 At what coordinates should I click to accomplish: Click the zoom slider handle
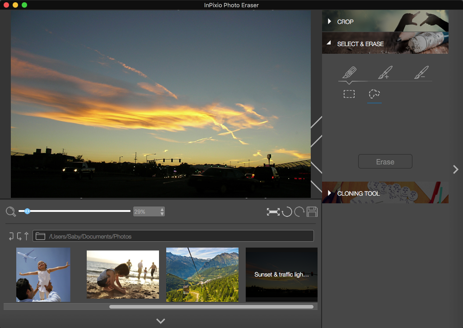(27, 211)
